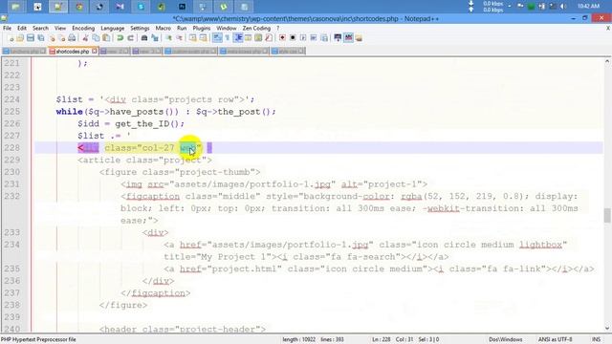This screenshot has width=612, height=344.
Task: Click the 10:42 AM clock in taskbar
Action: (x=588, y=7)
